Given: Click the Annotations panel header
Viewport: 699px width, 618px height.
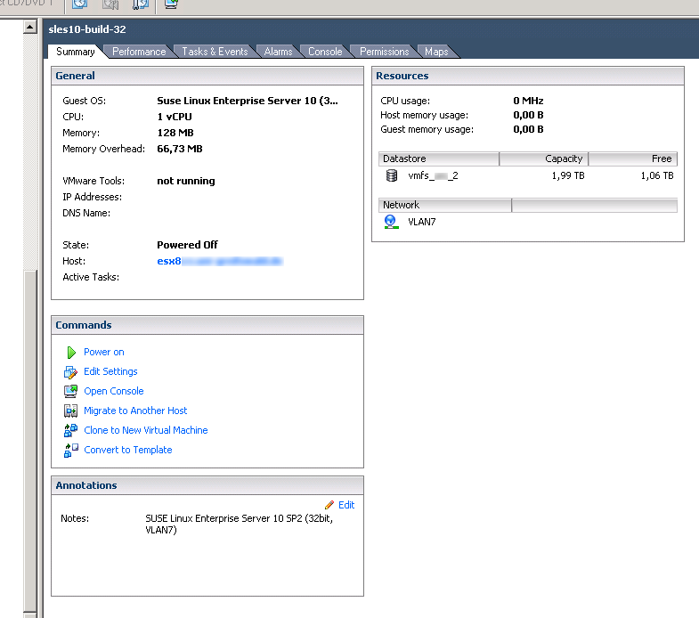Looking at the screenshot, I should coord(207,485).
